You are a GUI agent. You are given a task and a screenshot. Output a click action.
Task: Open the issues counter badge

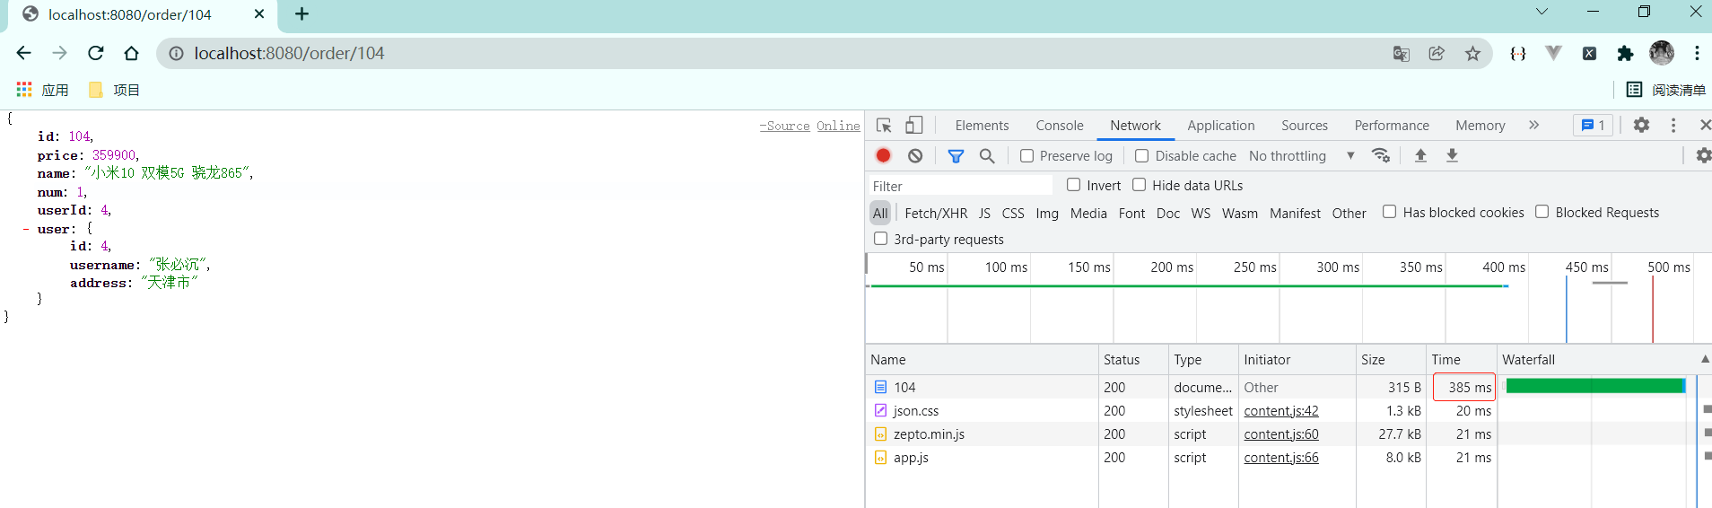(1593, 126)
